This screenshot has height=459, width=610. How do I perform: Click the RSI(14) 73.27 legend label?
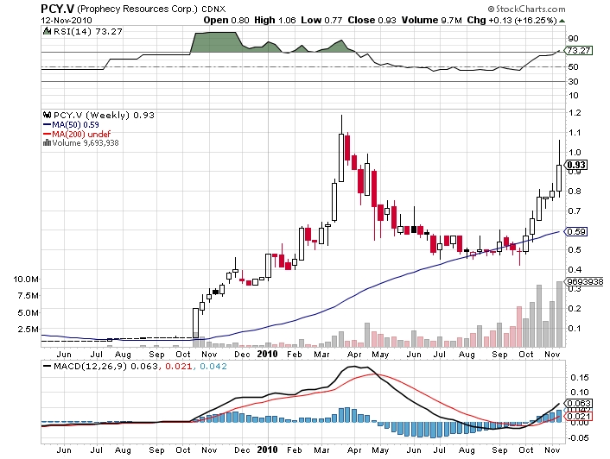pos(88,31)
